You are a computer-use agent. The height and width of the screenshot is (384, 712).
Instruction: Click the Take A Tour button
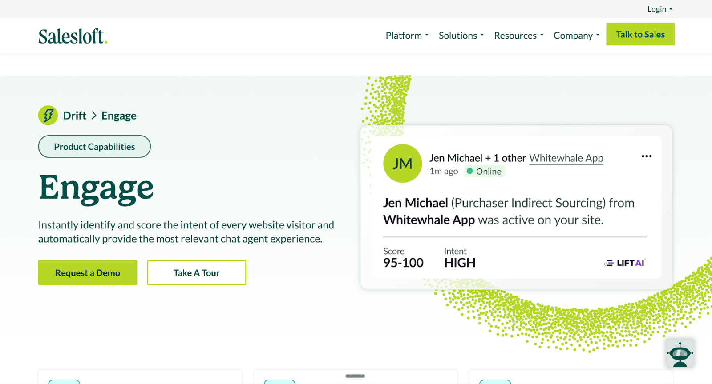pyautogui.click(x=196, y=272)
